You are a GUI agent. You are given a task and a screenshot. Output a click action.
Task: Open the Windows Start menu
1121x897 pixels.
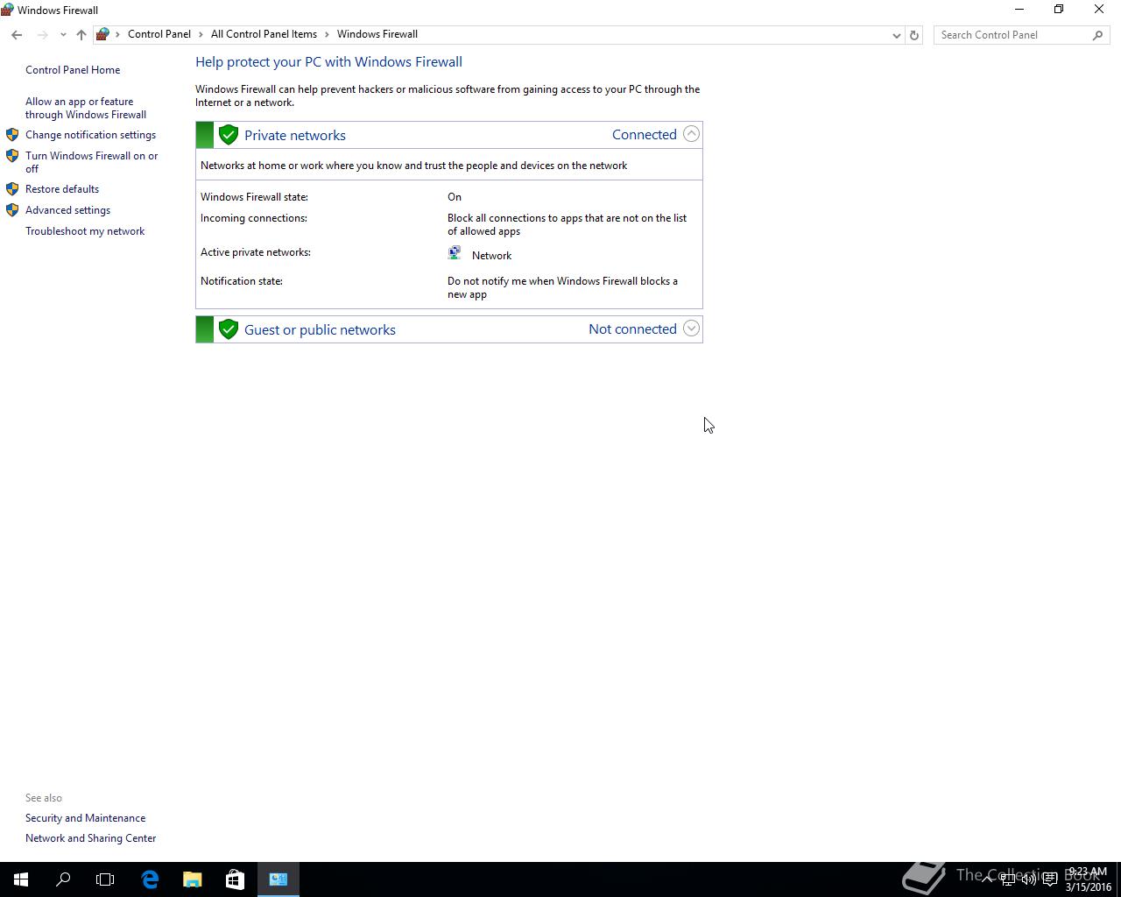point(21,879)
